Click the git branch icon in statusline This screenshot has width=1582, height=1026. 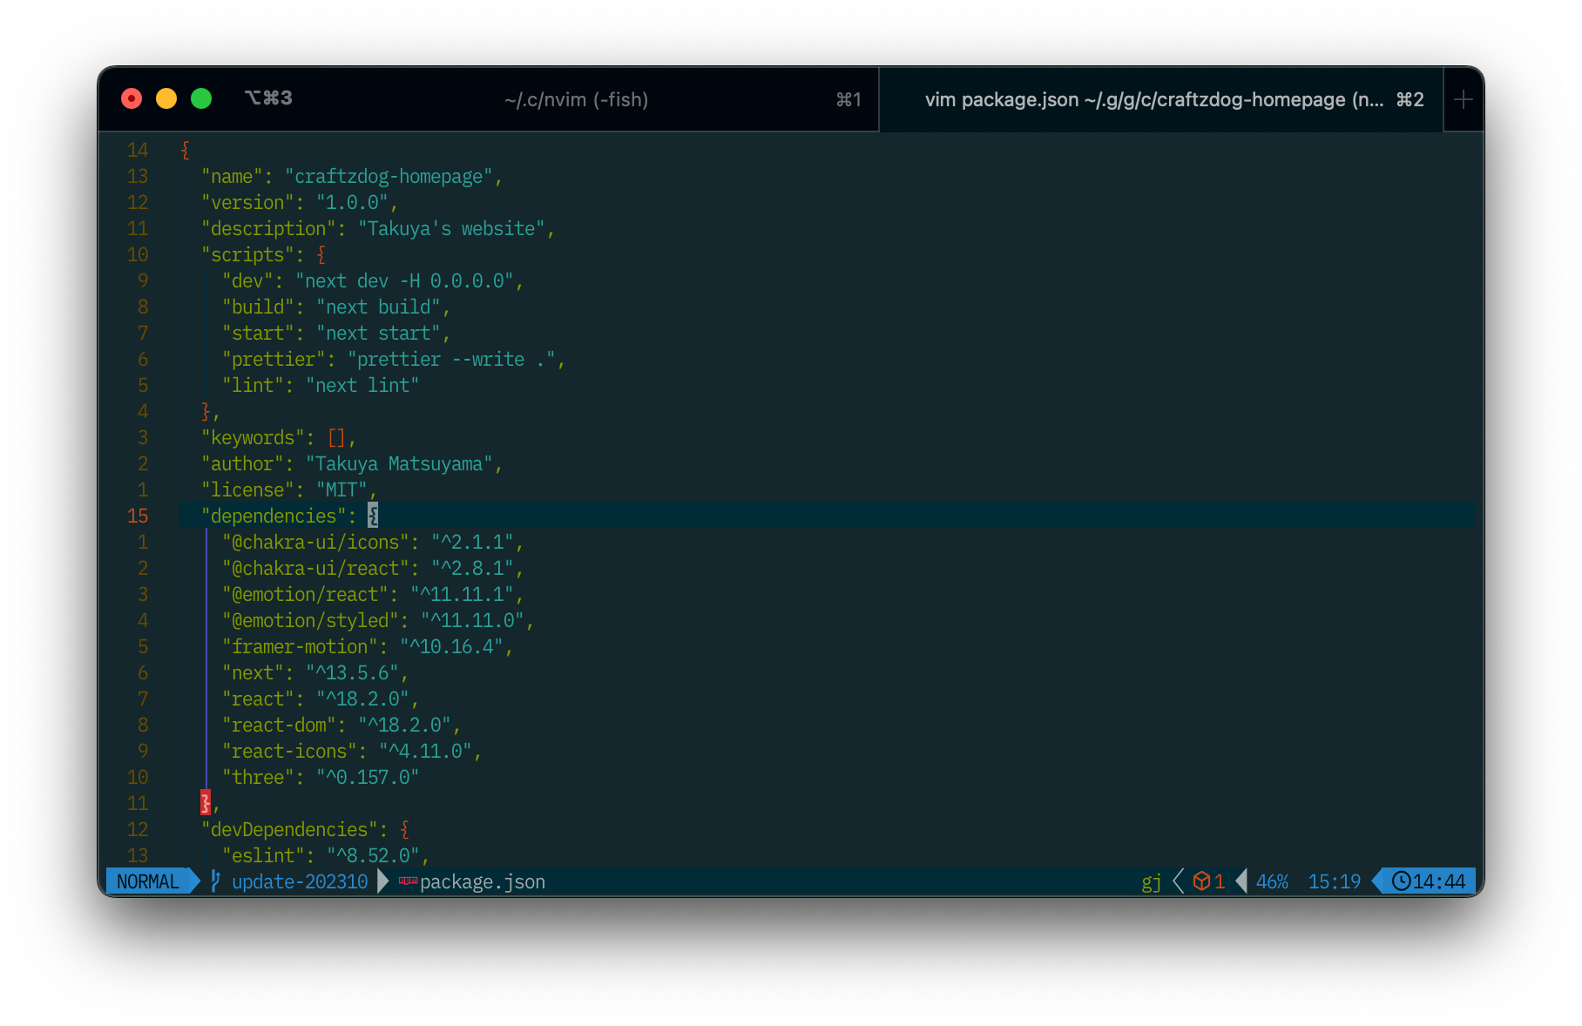(x=215, y=881)
